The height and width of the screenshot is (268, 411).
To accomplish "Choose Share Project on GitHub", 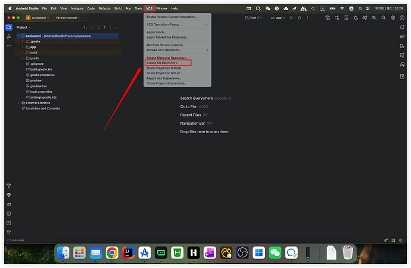I will [x=167, y=68].
